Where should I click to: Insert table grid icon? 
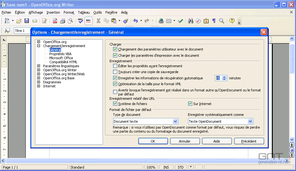click(169, 21)
